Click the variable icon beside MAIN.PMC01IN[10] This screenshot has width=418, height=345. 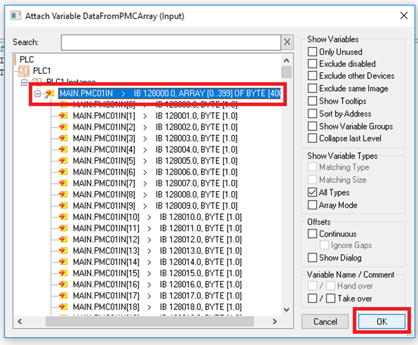pyautogui.click(x=63, y=217)
